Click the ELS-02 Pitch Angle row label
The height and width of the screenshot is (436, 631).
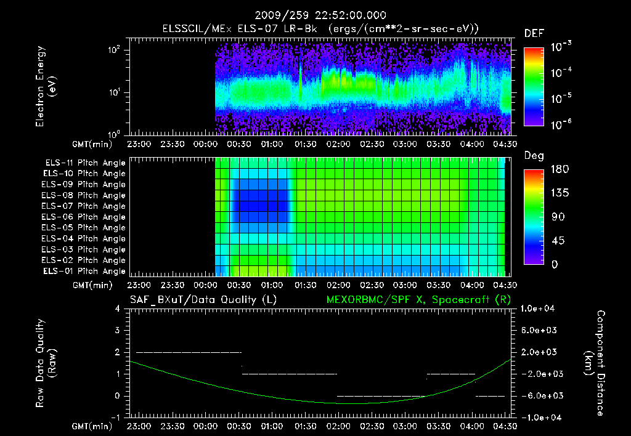click(83, 260)
